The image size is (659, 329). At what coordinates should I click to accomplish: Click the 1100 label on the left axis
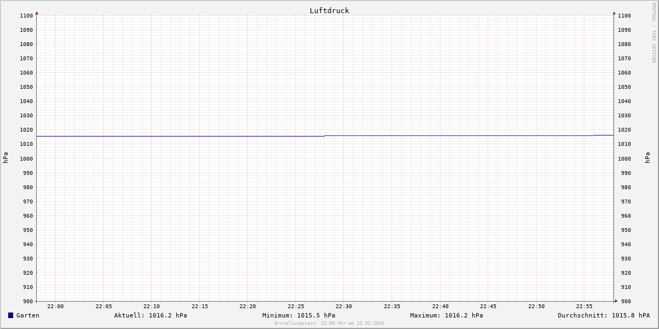click(x=26, y=16)
